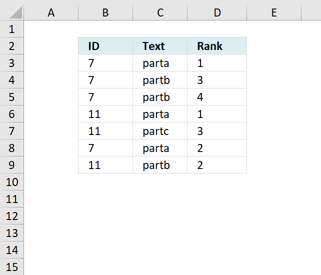
Task: Select cell D8 with value 2
Action: 217,148
